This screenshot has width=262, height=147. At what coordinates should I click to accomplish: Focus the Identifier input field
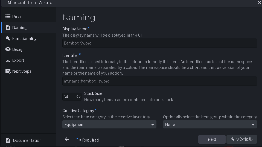point(159,81)
